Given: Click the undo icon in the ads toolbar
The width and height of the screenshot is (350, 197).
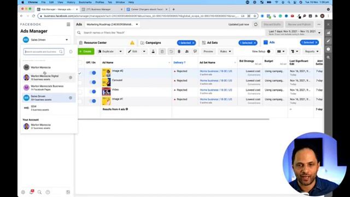Looking at the screenshot, I should tap(171, 51).
